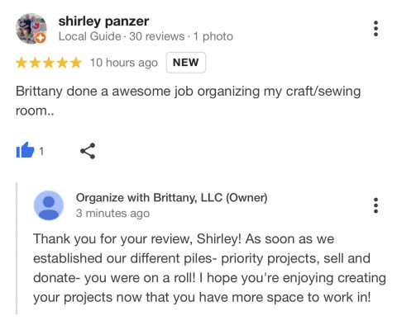
Task: Open the shirley panzer reviewer name link
Action: click(x=103, y=21)
